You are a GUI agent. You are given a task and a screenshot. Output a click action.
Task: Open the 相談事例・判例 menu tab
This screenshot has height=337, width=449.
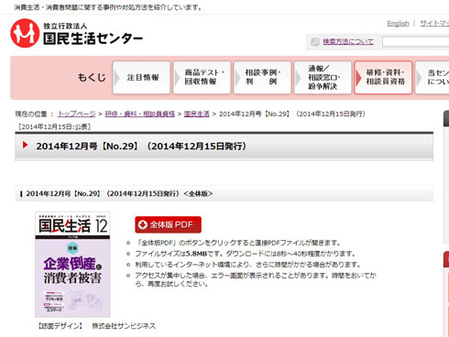point(262,78)
